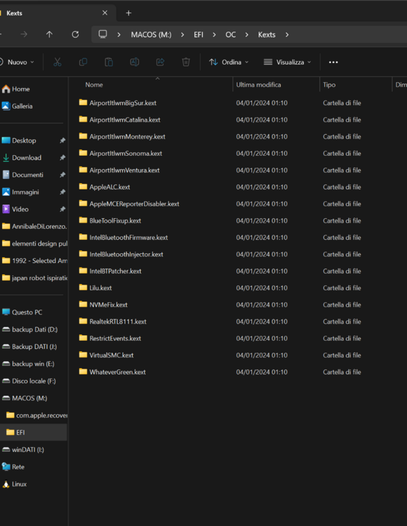
Task: Go up one folder level arrow
Action: point(49,34)
